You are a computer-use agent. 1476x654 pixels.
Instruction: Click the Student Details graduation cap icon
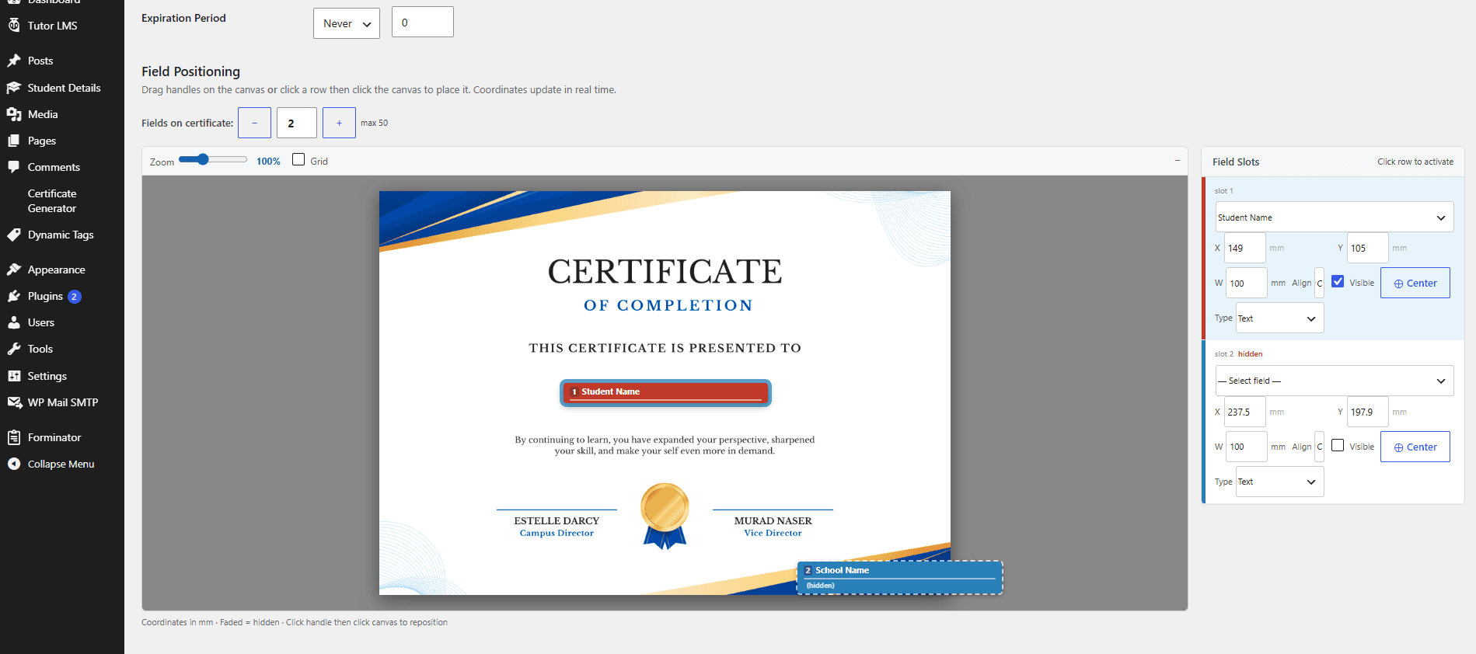[x=14, y=88]
